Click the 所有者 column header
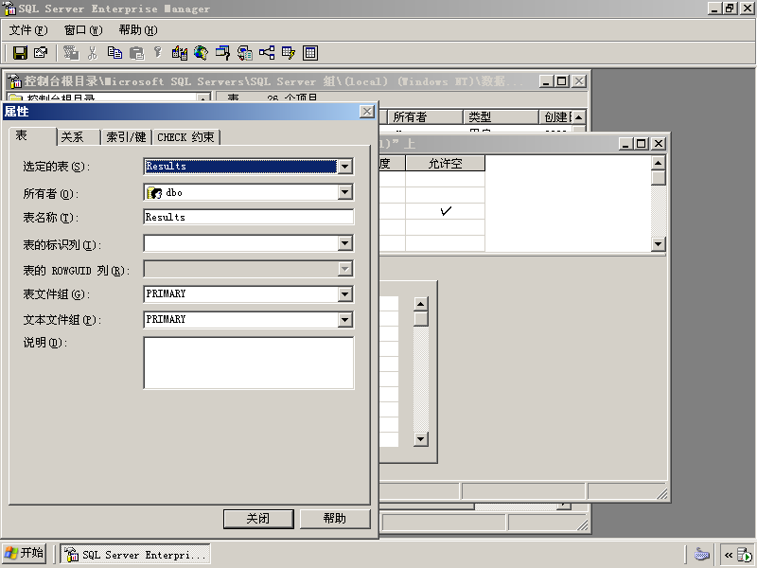The image size is (757, 568). [x=425, y=116]
